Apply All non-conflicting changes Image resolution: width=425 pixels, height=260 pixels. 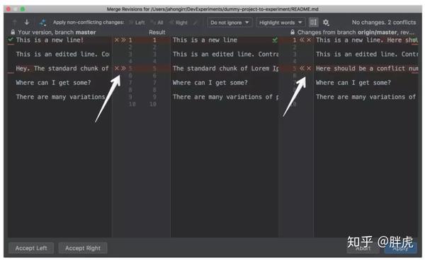157,23
